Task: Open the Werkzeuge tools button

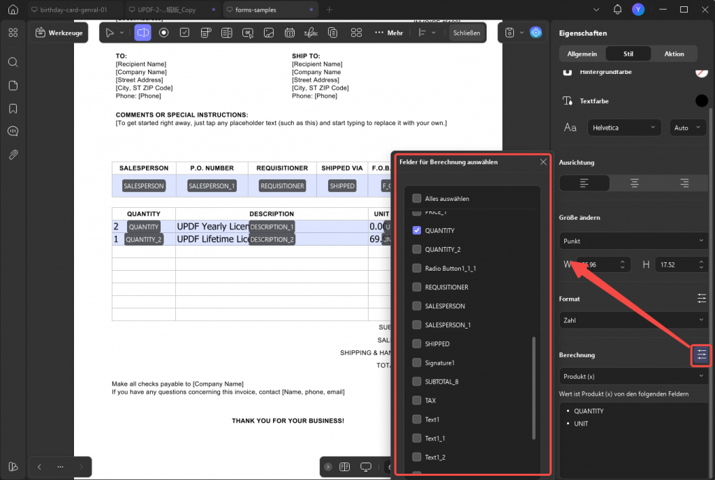Action: [x=59, y=33]
